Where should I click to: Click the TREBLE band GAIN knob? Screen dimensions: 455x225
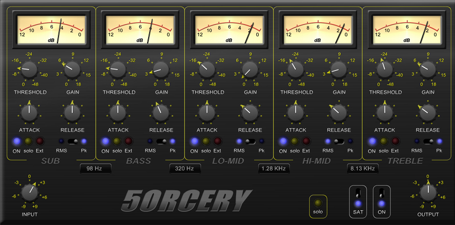click(x=427, y=70)
